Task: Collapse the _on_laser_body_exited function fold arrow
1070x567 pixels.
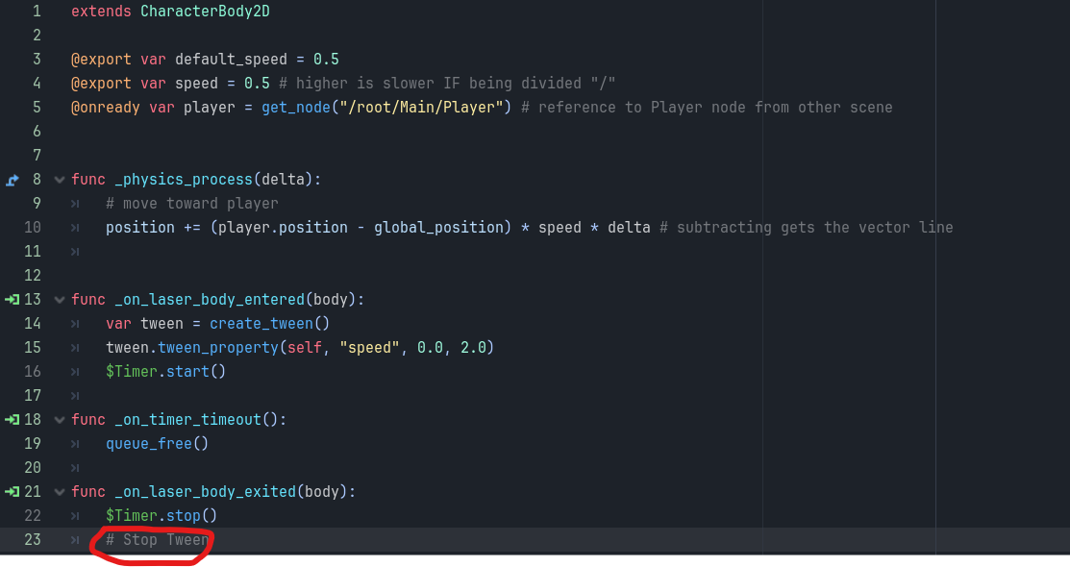Action: (x=60, y=492)
